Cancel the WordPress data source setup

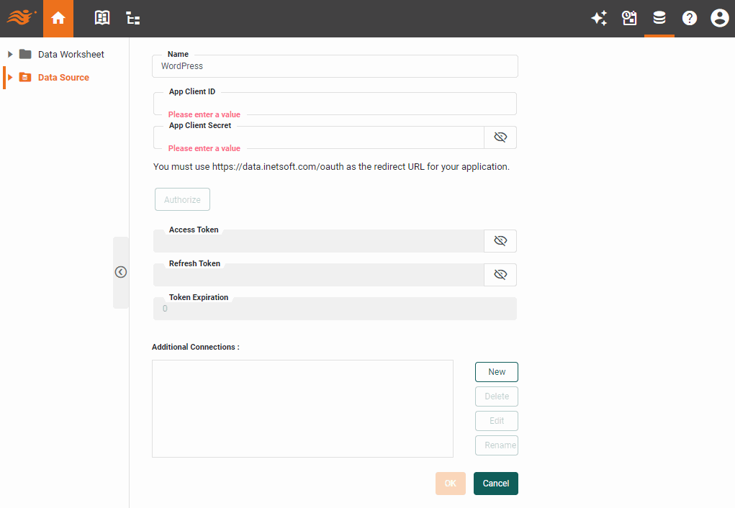[495, 483]
